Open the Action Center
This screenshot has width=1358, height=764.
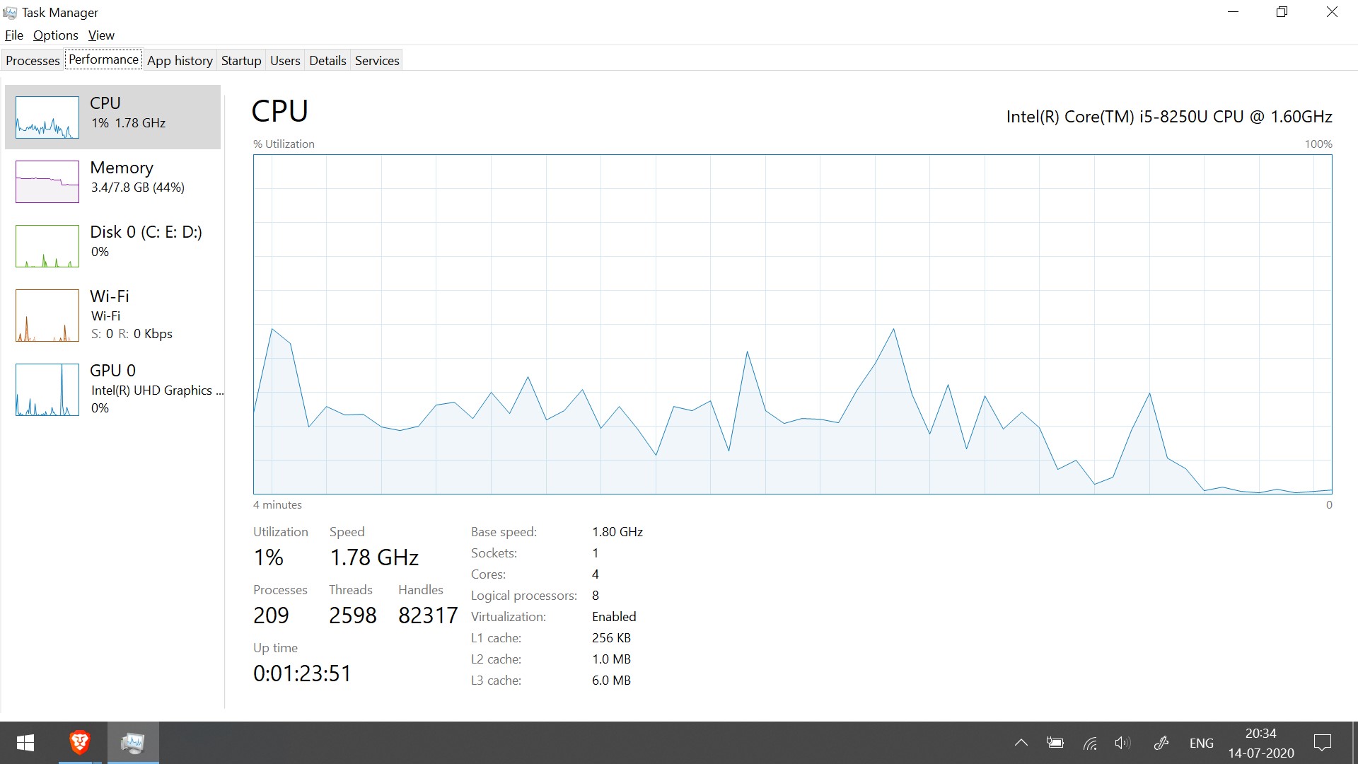1323,743
